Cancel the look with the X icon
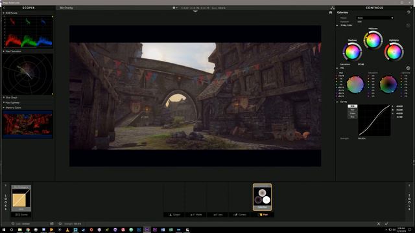Viewport: 415px width, 233px height. click(x=379, y=224)
